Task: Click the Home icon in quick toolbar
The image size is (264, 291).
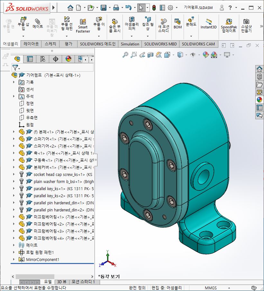Action: [70, 8]
